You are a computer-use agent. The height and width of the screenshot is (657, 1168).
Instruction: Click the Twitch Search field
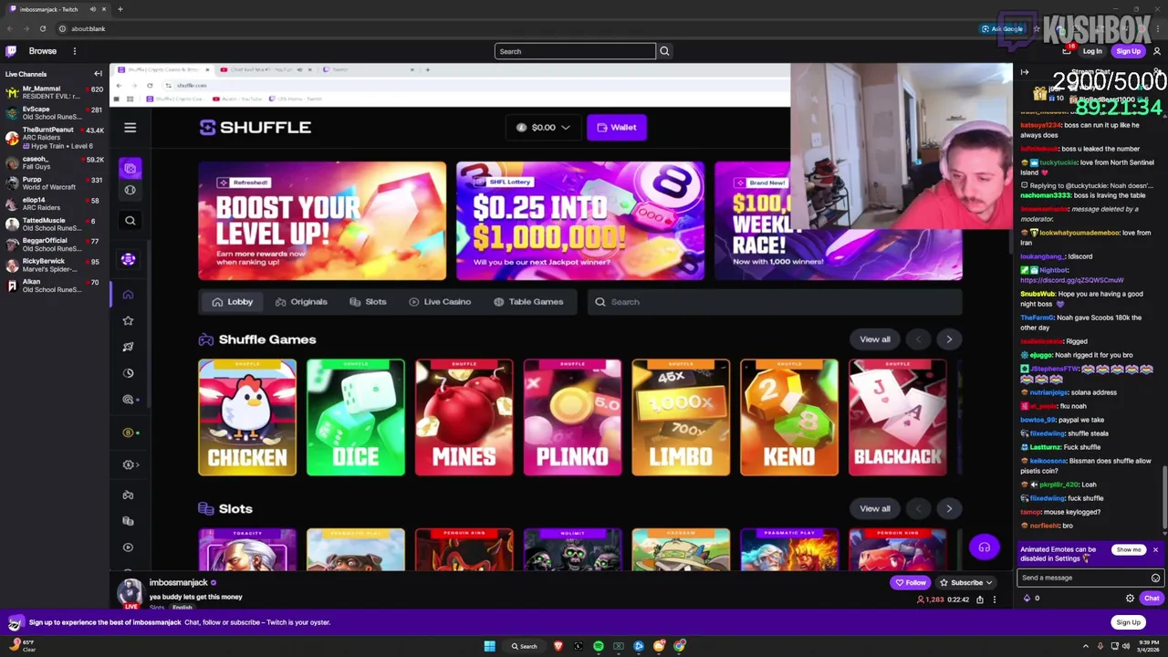[575, 51]
